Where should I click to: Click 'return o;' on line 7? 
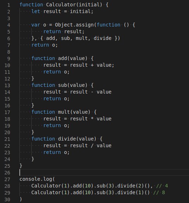(44, 45)
